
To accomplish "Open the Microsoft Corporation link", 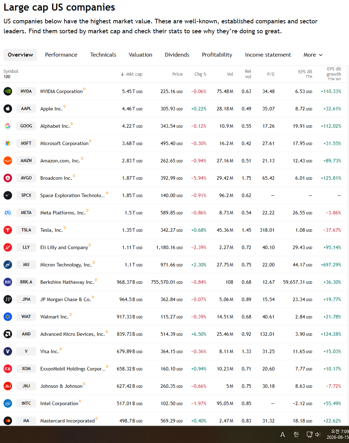I will click(64, 143).
